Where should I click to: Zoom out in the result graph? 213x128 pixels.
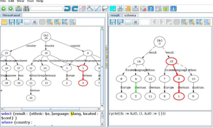(x=184, y=22)
